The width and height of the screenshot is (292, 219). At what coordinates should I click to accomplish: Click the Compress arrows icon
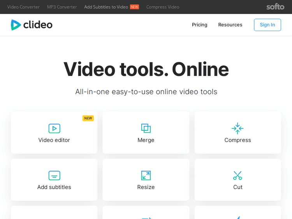(x=237, y=128)
